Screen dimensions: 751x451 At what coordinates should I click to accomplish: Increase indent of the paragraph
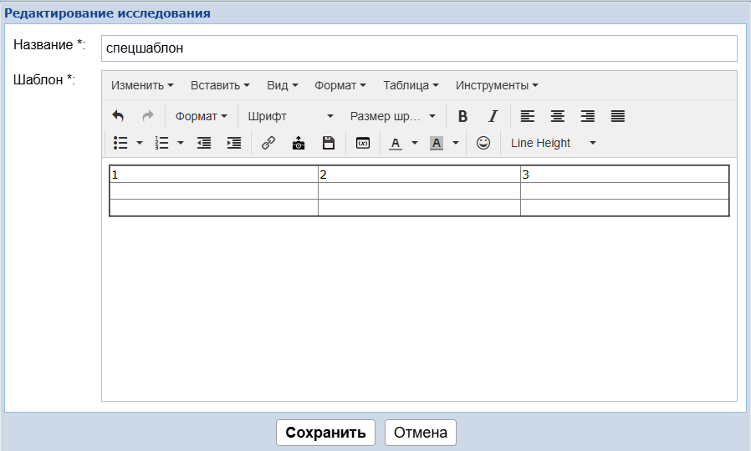[x=234, y=143]
